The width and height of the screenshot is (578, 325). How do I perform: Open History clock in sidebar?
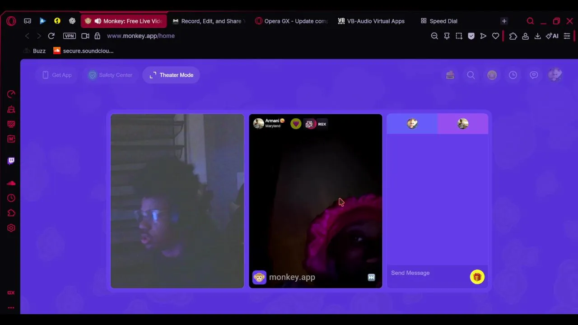coord(11,198)
